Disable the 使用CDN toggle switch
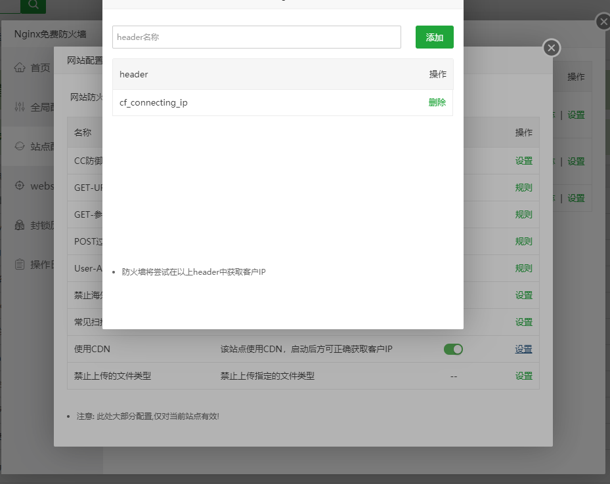 pyautogui.click(x=453, y=349)
